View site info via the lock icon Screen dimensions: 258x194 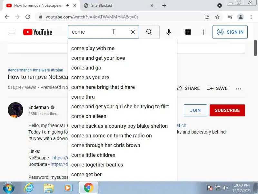tap(41, 17)
